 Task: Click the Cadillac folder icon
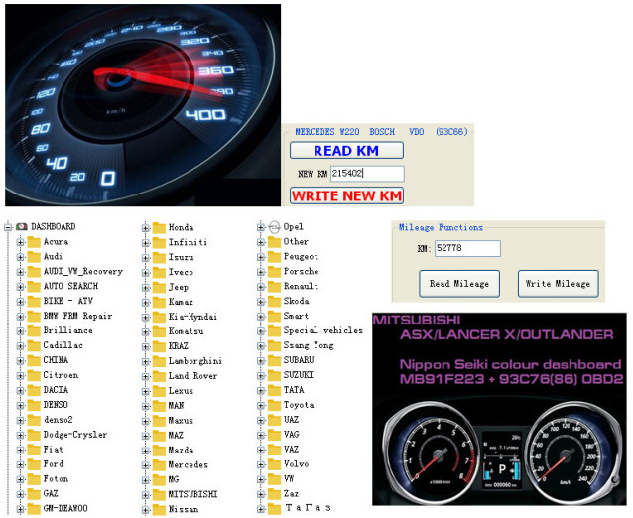coord(34,345)
